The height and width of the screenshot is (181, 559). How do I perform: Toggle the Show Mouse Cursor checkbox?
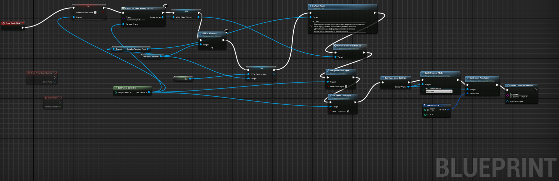pyautogui.click(x=95, y=13)
